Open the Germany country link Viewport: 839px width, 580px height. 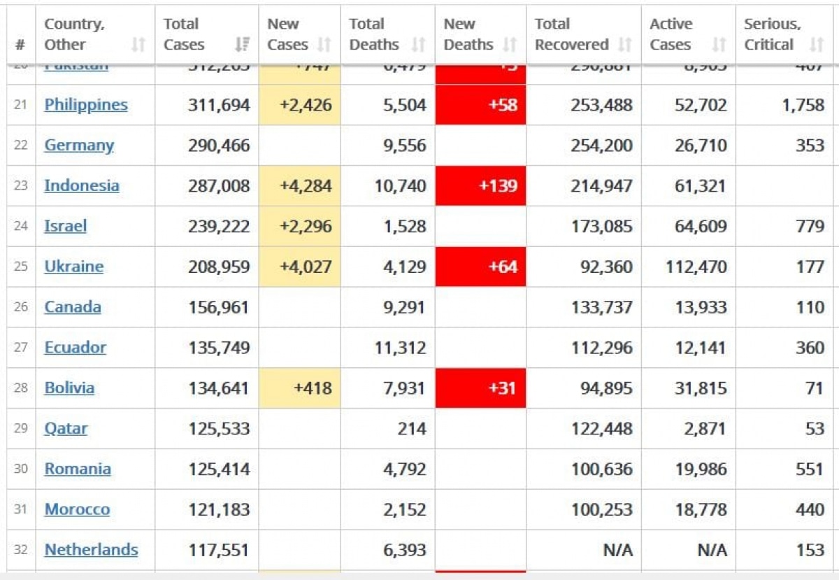click(x=79, y=146)
